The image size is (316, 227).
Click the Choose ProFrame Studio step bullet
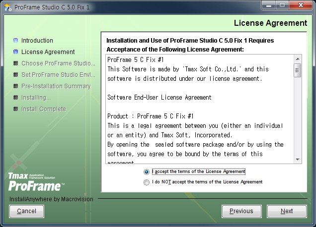pos(16,63)
